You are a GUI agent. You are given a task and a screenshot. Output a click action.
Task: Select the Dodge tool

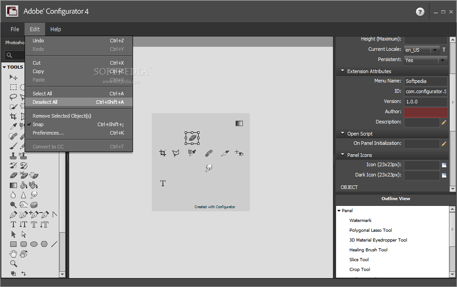tap(13, 205)
